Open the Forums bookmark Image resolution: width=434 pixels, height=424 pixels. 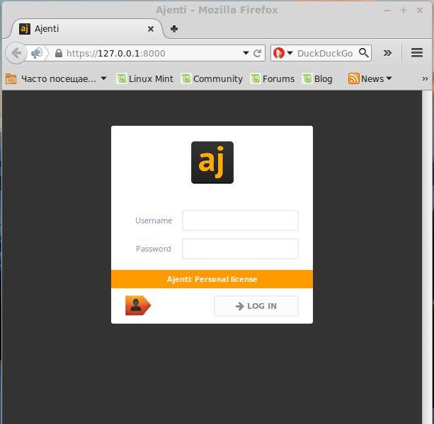[x=273, y=78]
